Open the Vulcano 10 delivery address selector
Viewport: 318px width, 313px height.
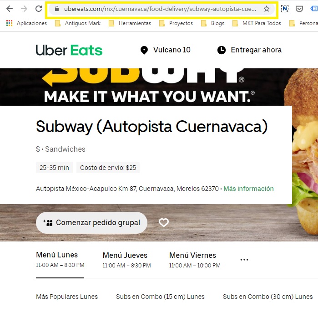pos(166,50)
